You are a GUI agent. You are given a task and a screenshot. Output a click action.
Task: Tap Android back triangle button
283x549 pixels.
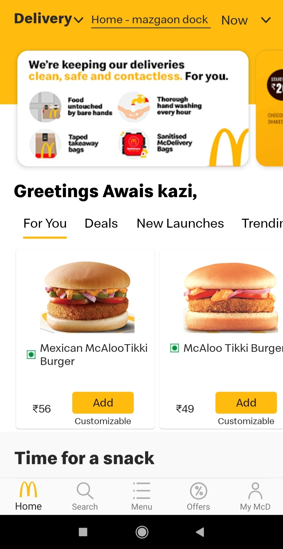pos(200,532)
